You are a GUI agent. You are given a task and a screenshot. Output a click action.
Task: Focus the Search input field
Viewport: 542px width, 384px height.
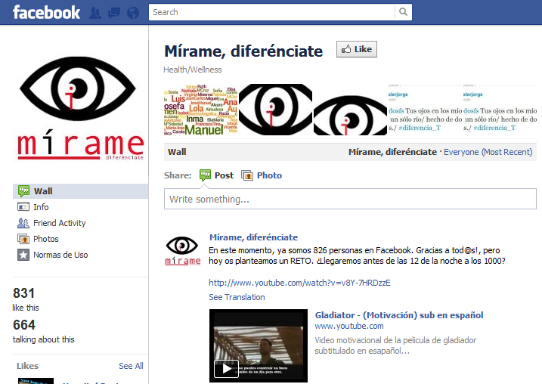pos(271,12)
